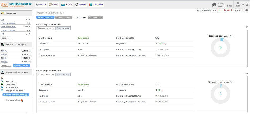The height and width of the screenshot is (115, 254).
Task: Click the small corner icon of test2-2 report
Action: tap(246, 74)
